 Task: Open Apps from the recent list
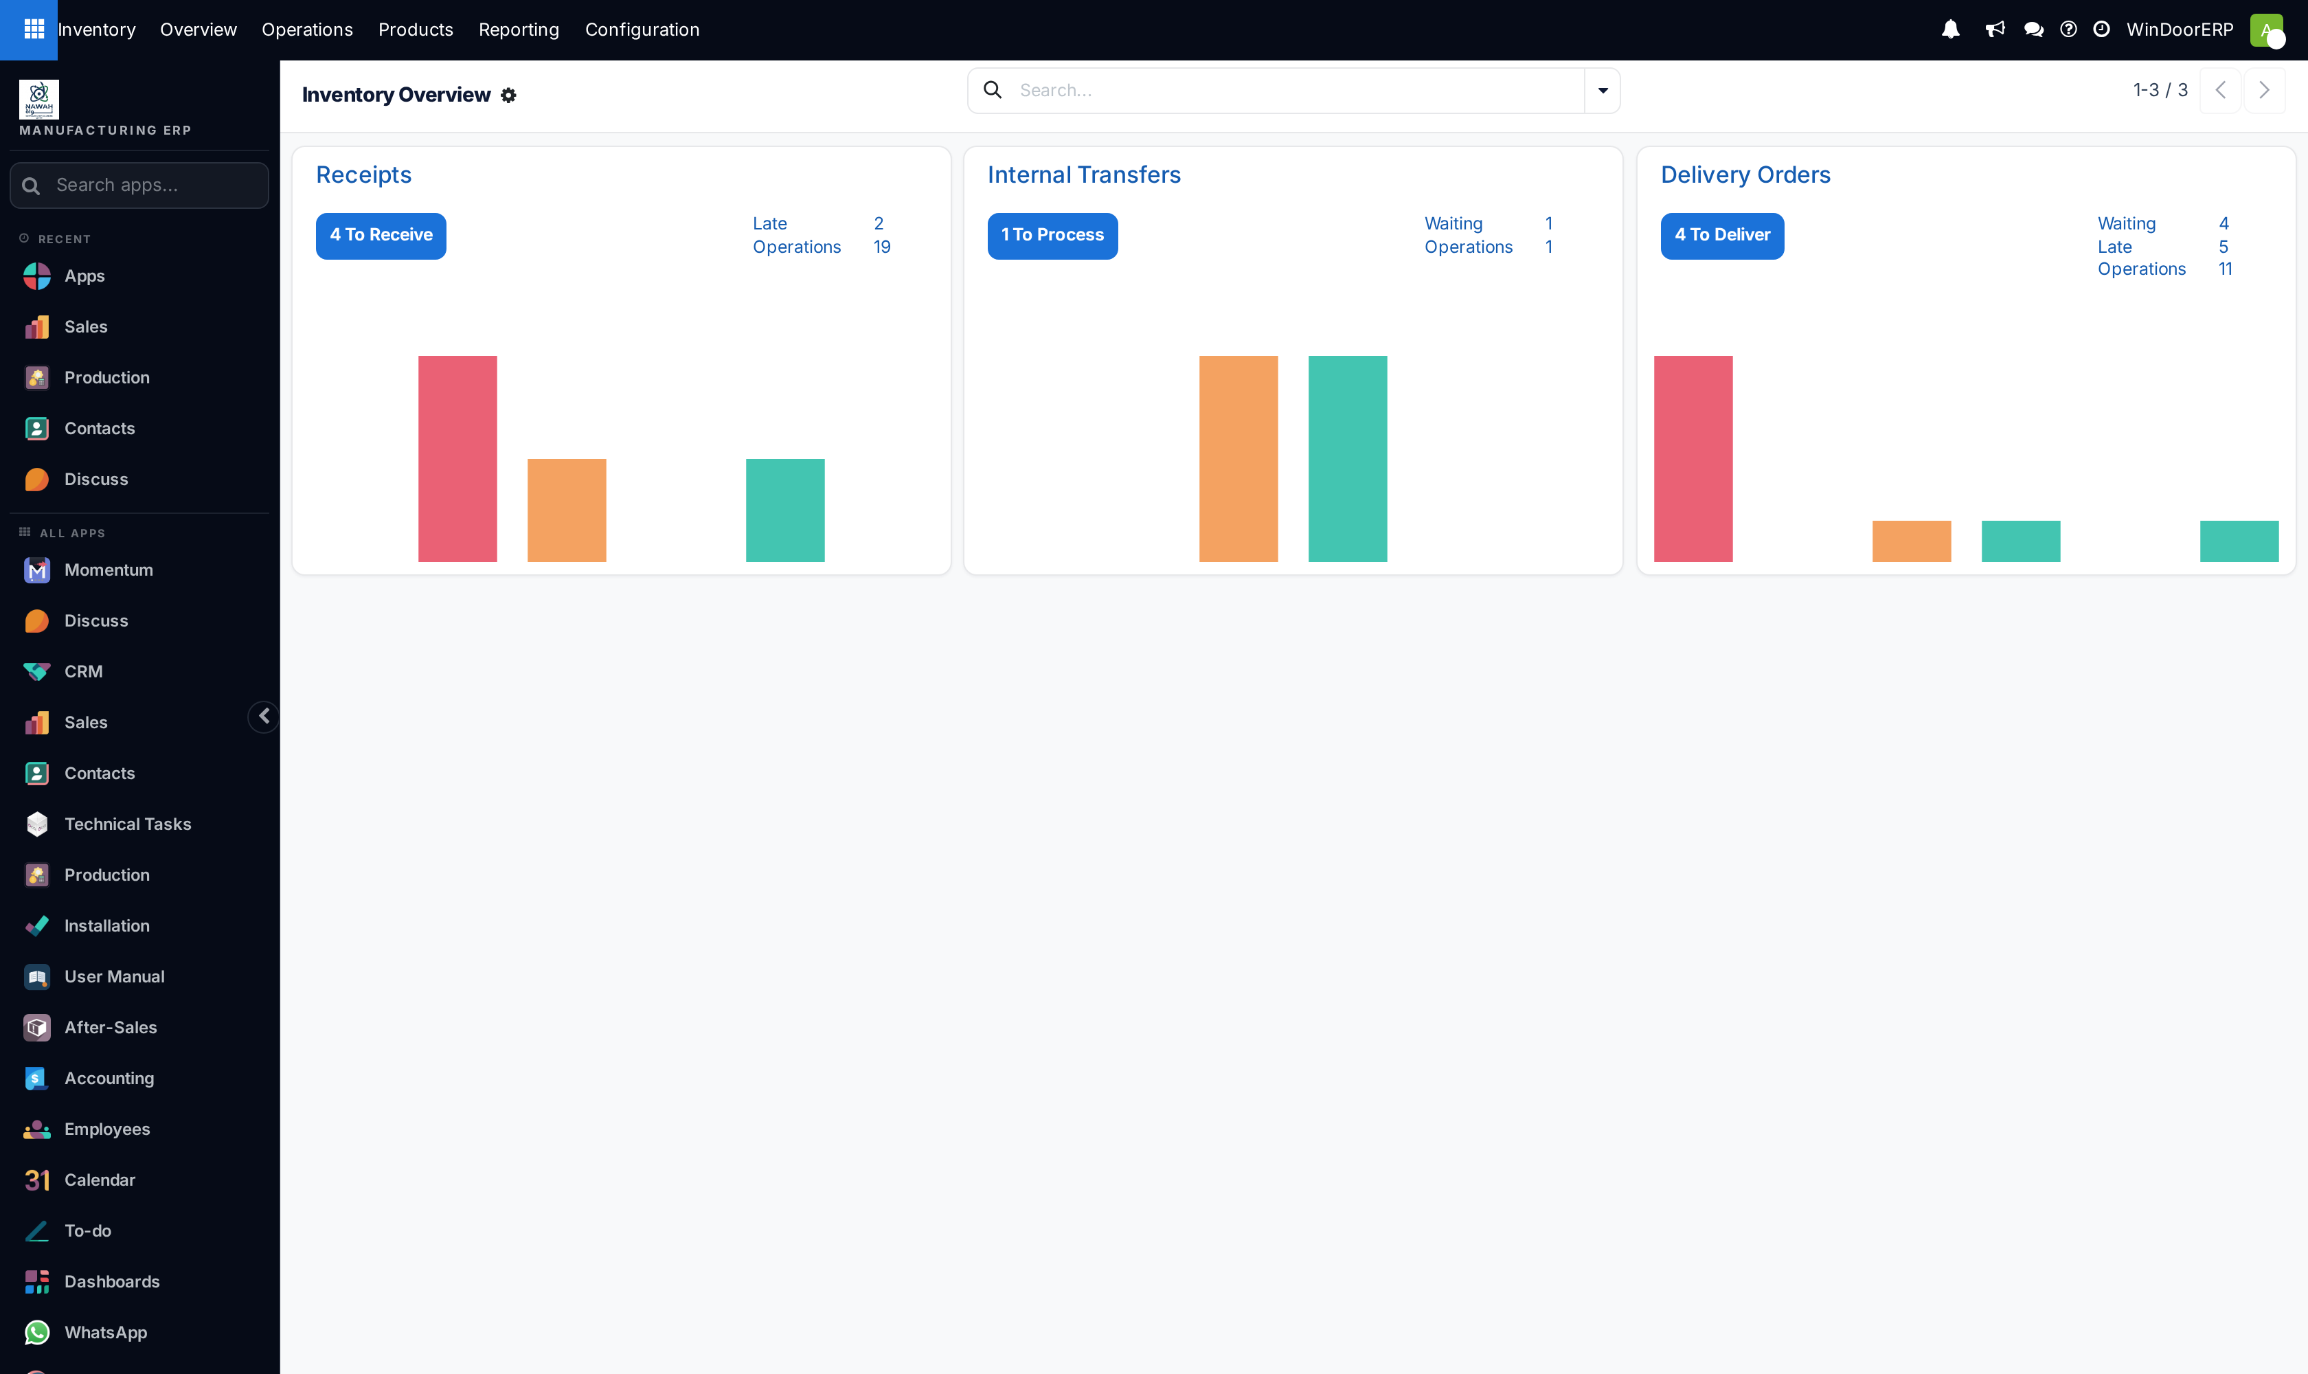click(139, 276)
